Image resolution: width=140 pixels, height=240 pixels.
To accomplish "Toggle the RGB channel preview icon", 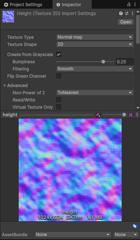I will pyautogui.click(x=98, y=115).
